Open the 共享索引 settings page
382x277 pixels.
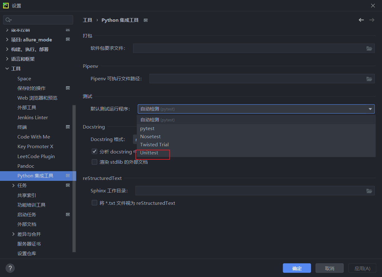coord(27,195)
